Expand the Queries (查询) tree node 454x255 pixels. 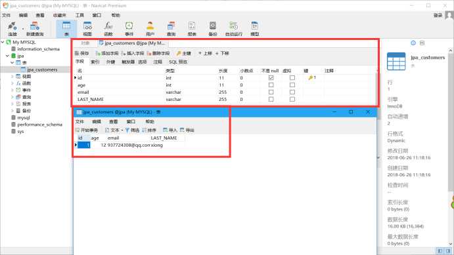(x=12, y=97)
